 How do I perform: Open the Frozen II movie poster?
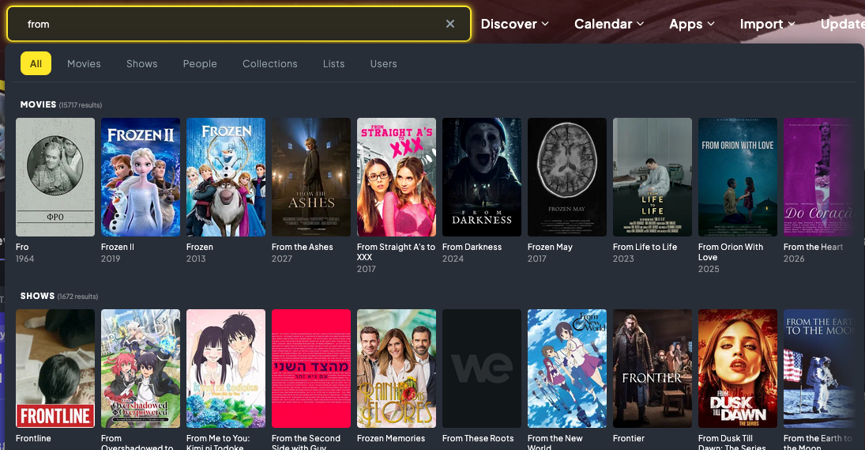tap(141, 177)
